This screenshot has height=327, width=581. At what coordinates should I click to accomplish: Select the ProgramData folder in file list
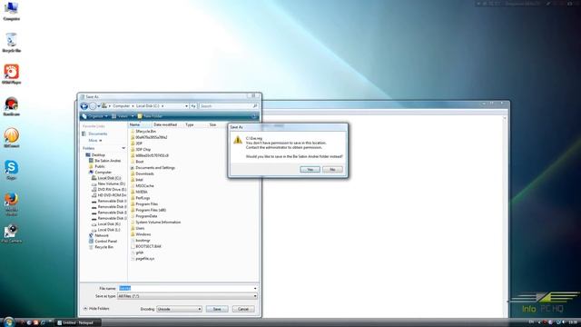click(x=143, y=216)
